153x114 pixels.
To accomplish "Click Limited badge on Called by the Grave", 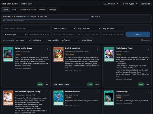I will coord(18,54).
